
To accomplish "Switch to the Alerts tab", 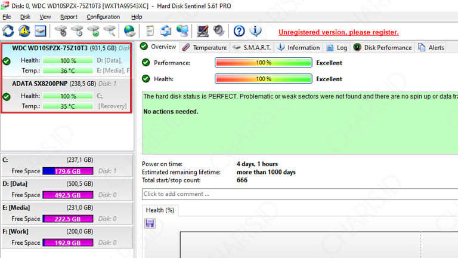I will [431, 47].
